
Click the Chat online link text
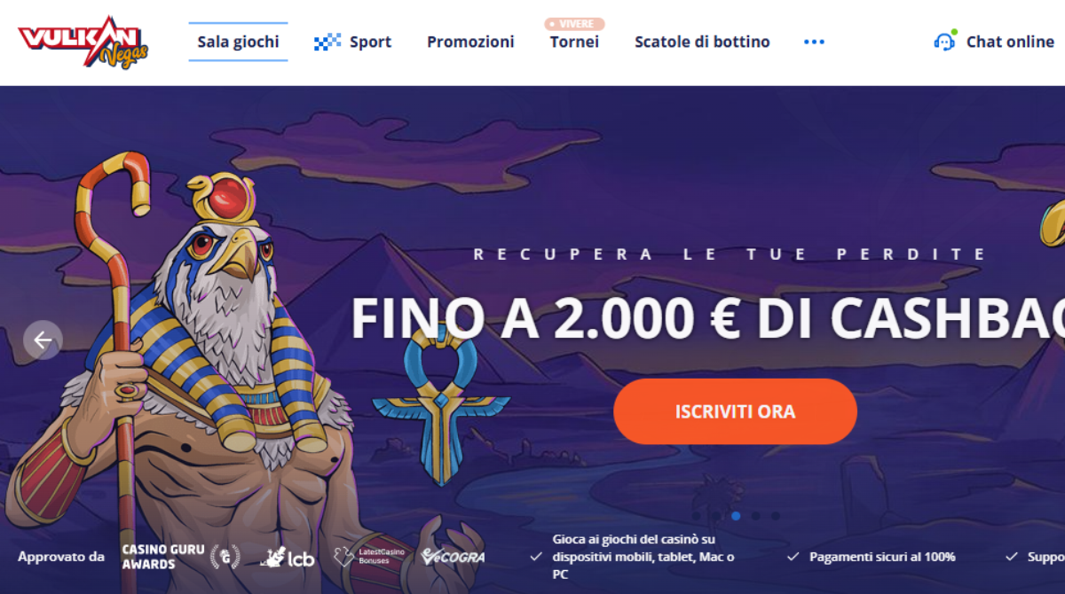click(x=1010, y=42)
